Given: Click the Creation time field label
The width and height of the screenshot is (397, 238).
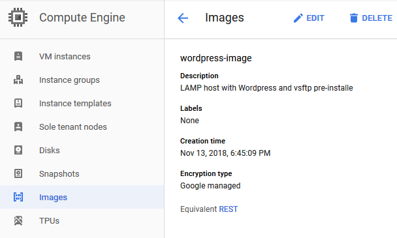Looking at the screenshot, I should tap(202, 141).
